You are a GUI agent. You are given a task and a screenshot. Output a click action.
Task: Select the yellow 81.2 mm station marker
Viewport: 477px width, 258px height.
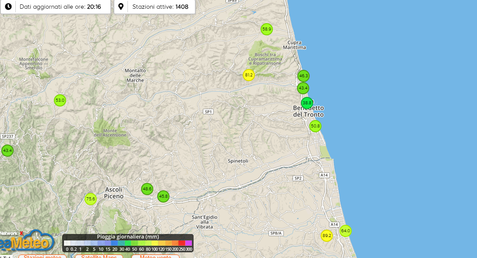point(249,75)
